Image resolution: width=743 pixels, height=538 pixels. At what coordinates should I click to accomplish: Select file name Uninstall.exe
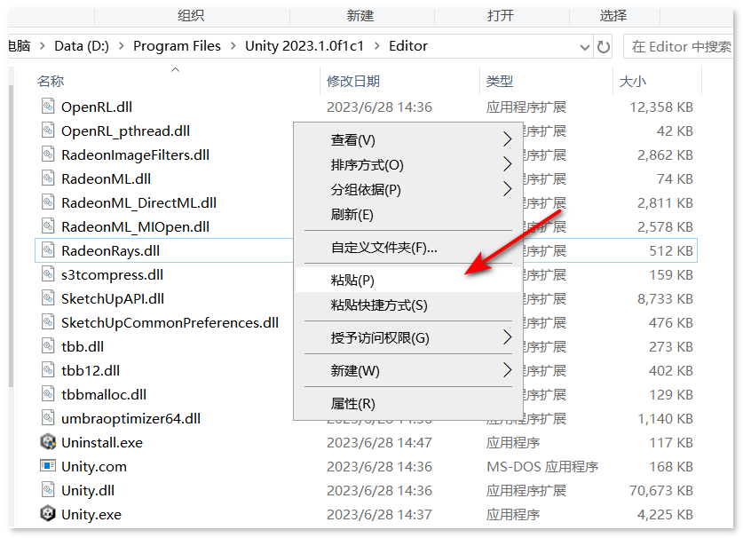(x=102, y=442)
